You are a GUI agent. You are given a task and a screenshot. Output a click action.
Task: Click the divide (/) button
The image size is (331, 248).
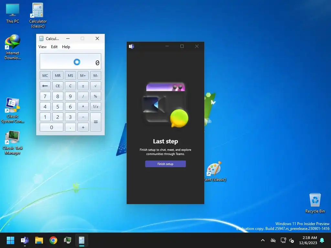tap(83, 96)
